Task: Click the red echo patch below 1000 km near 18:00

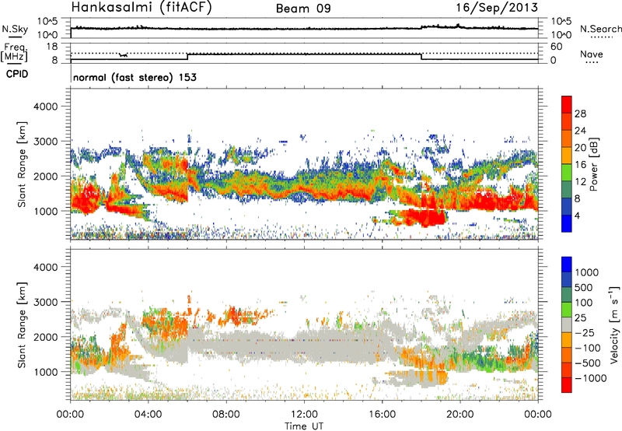Action: (x=424, y=218)
